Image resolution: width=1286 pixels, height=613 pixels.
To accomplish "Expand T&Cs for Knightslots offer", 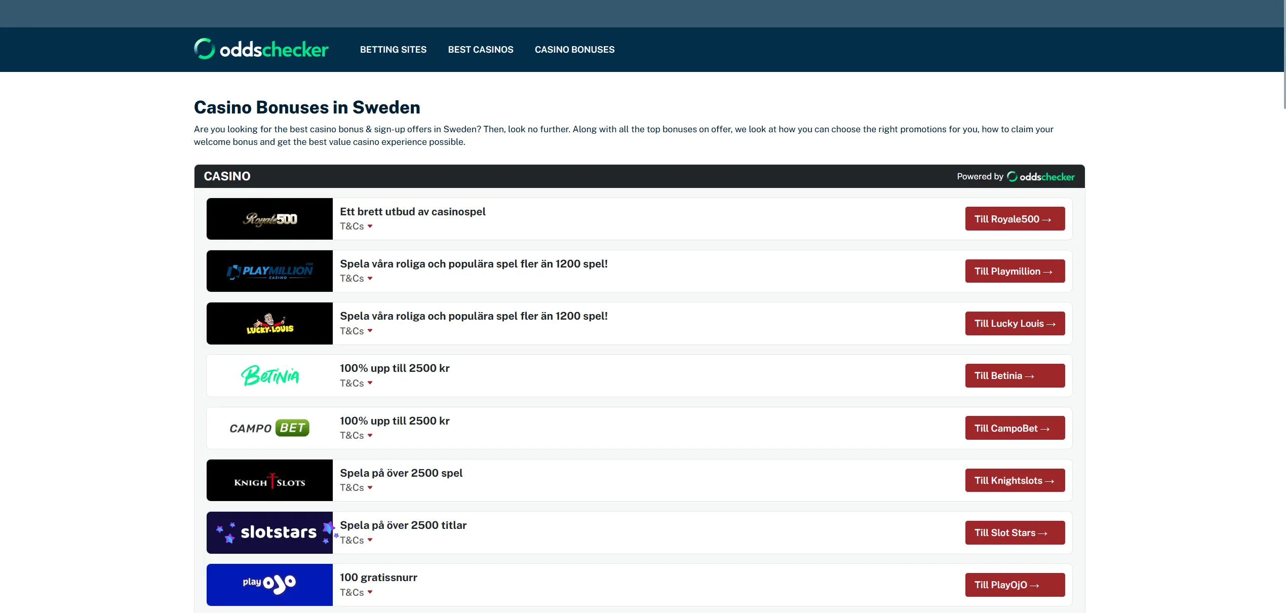I will pos(356,487).
